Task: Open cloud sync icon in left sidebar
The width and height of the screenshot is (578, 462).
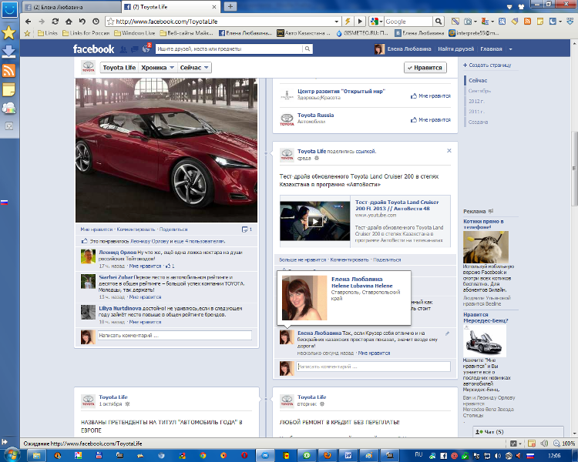Action: click(x=8, y=108)
